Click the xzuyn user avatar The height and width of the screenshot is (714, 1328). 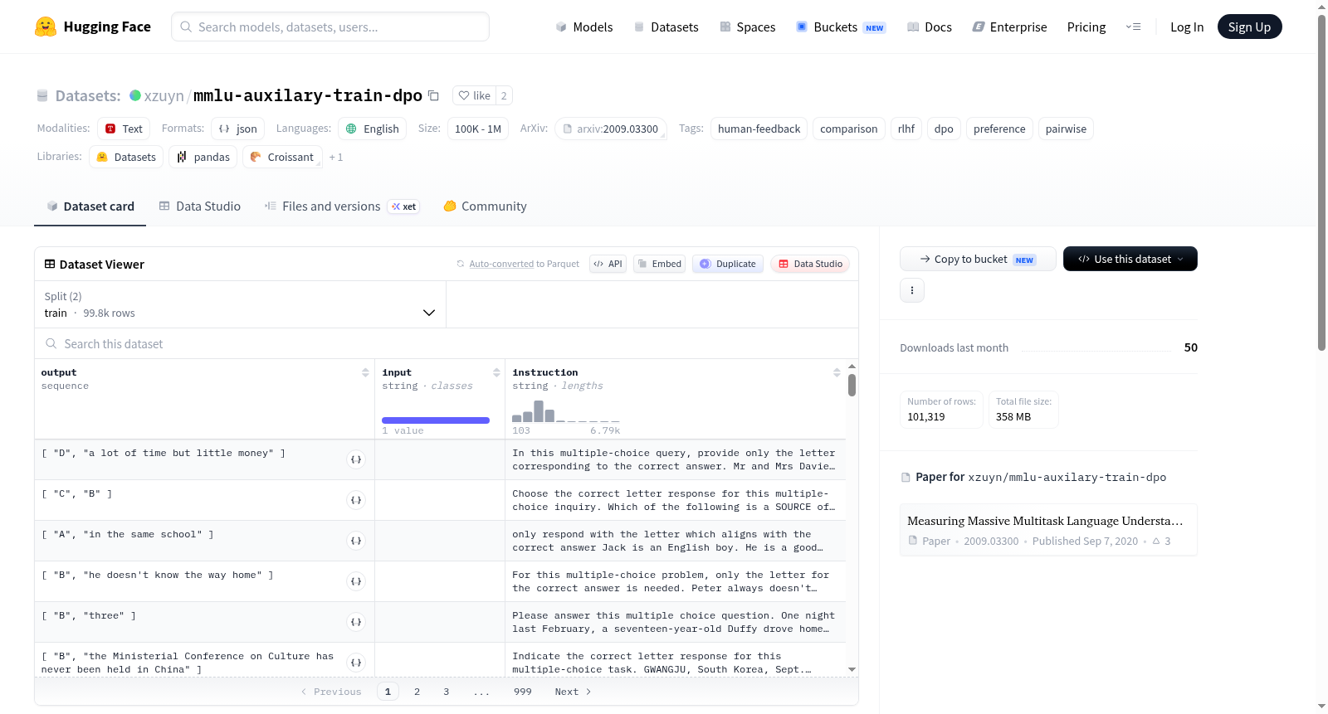(135, 95)
